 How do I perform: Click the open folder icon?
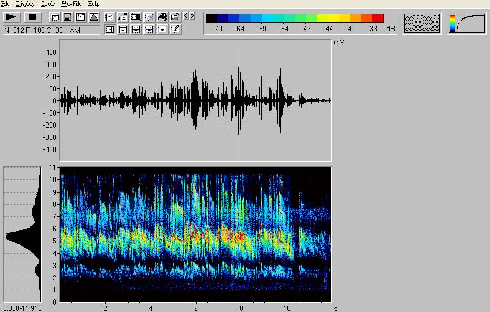pyautogui.click(x=176, y=17)
